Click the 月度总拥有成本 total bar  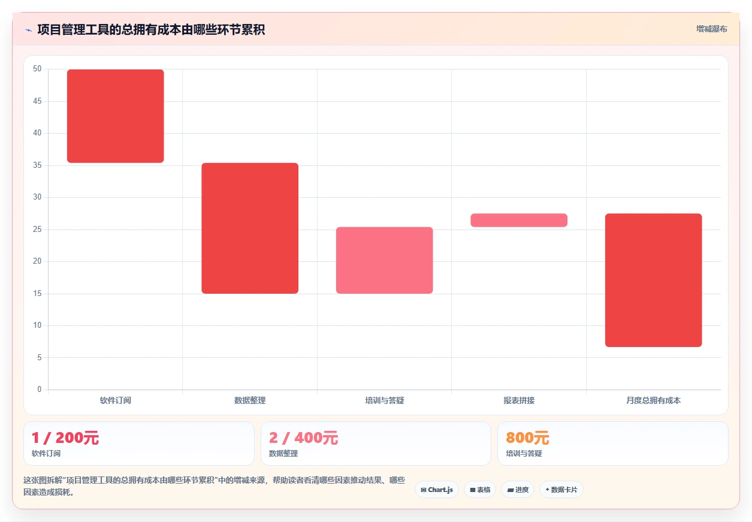[x=653, y=280]
